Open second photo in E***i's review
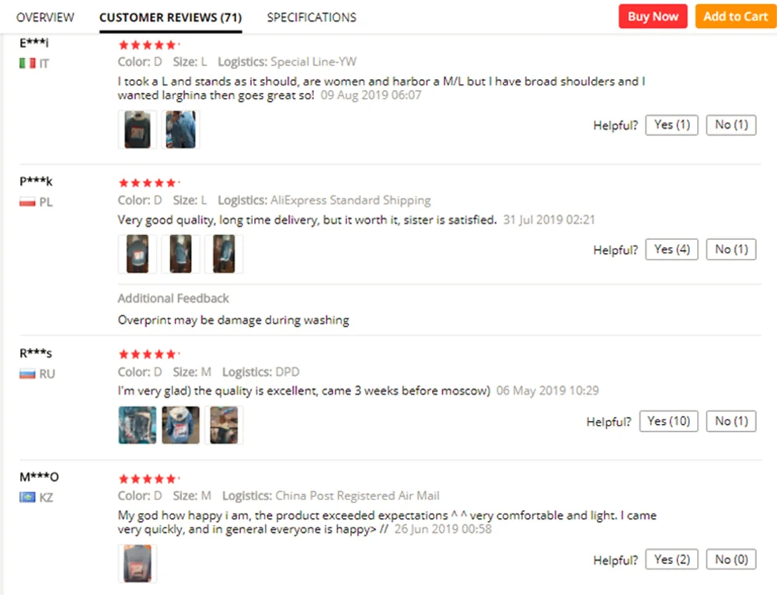 [180, 129]
